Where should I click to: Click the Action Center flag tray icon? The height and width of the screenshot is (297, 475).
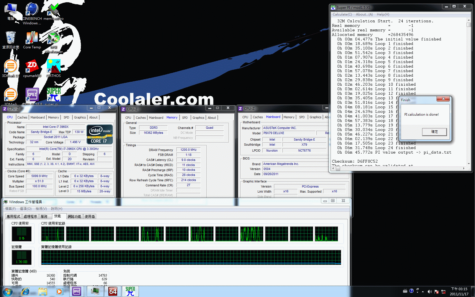coord(437,291)
